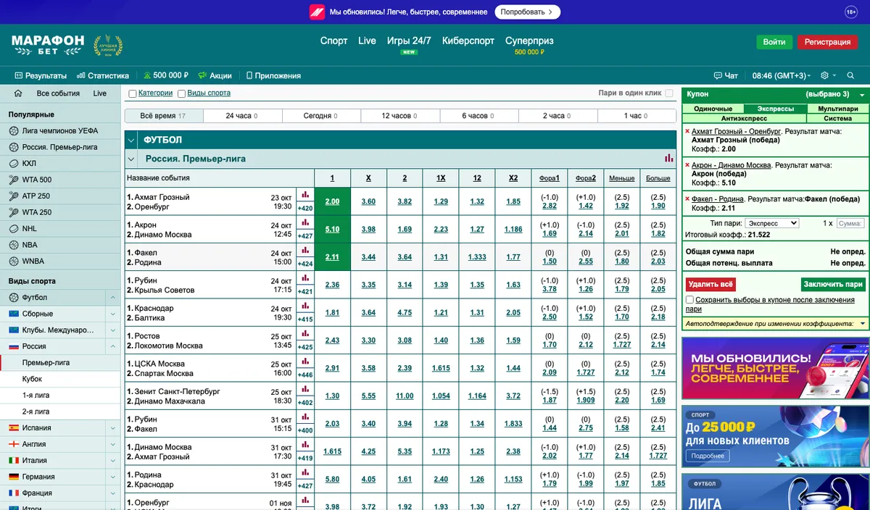Viewport: 870px width, 510px height.
Task: Remove Акрон–Динамо Москва selection from coupon
Action: (x=687, y=165)
